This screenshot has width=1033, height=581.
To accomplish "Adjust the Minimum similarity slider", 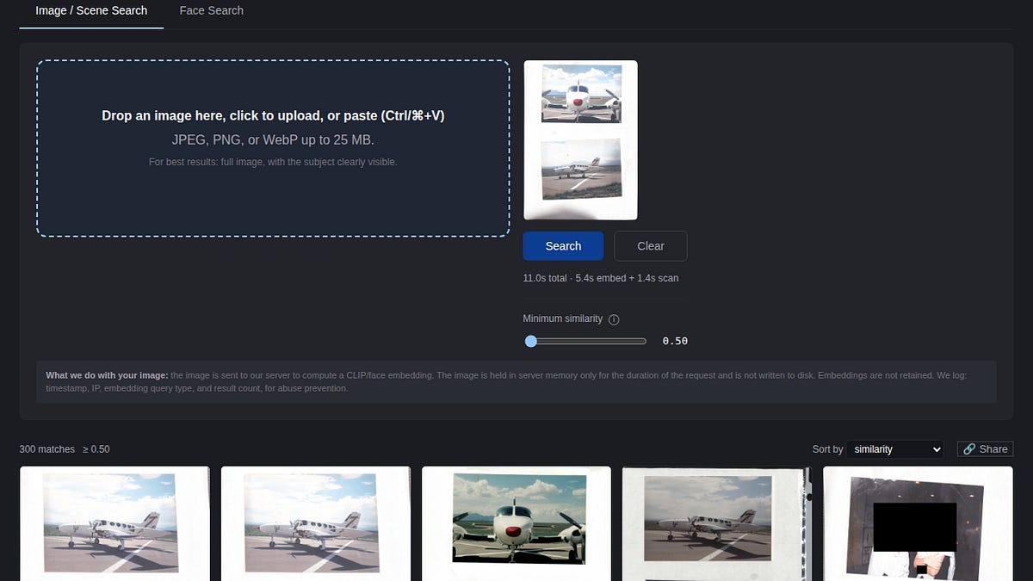I will [x=586, y=342].
